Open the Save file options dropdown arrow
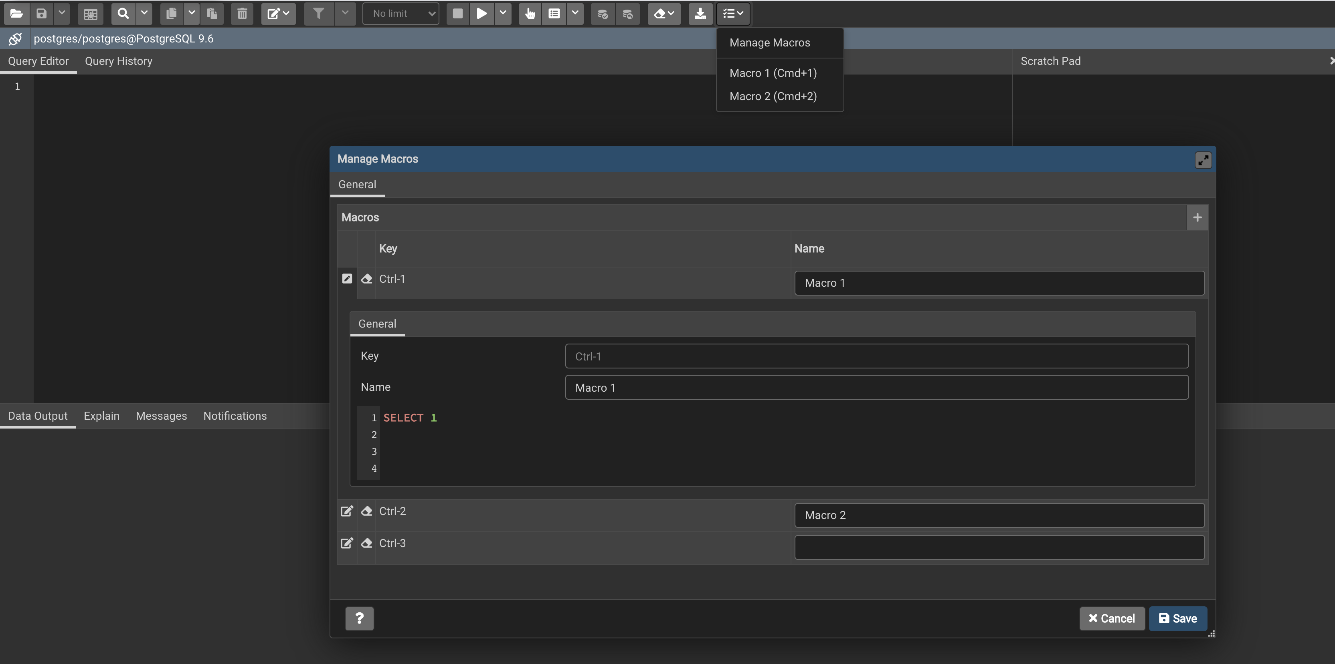1335x664 pixels. pyautogui.click(x=61, y=14)
